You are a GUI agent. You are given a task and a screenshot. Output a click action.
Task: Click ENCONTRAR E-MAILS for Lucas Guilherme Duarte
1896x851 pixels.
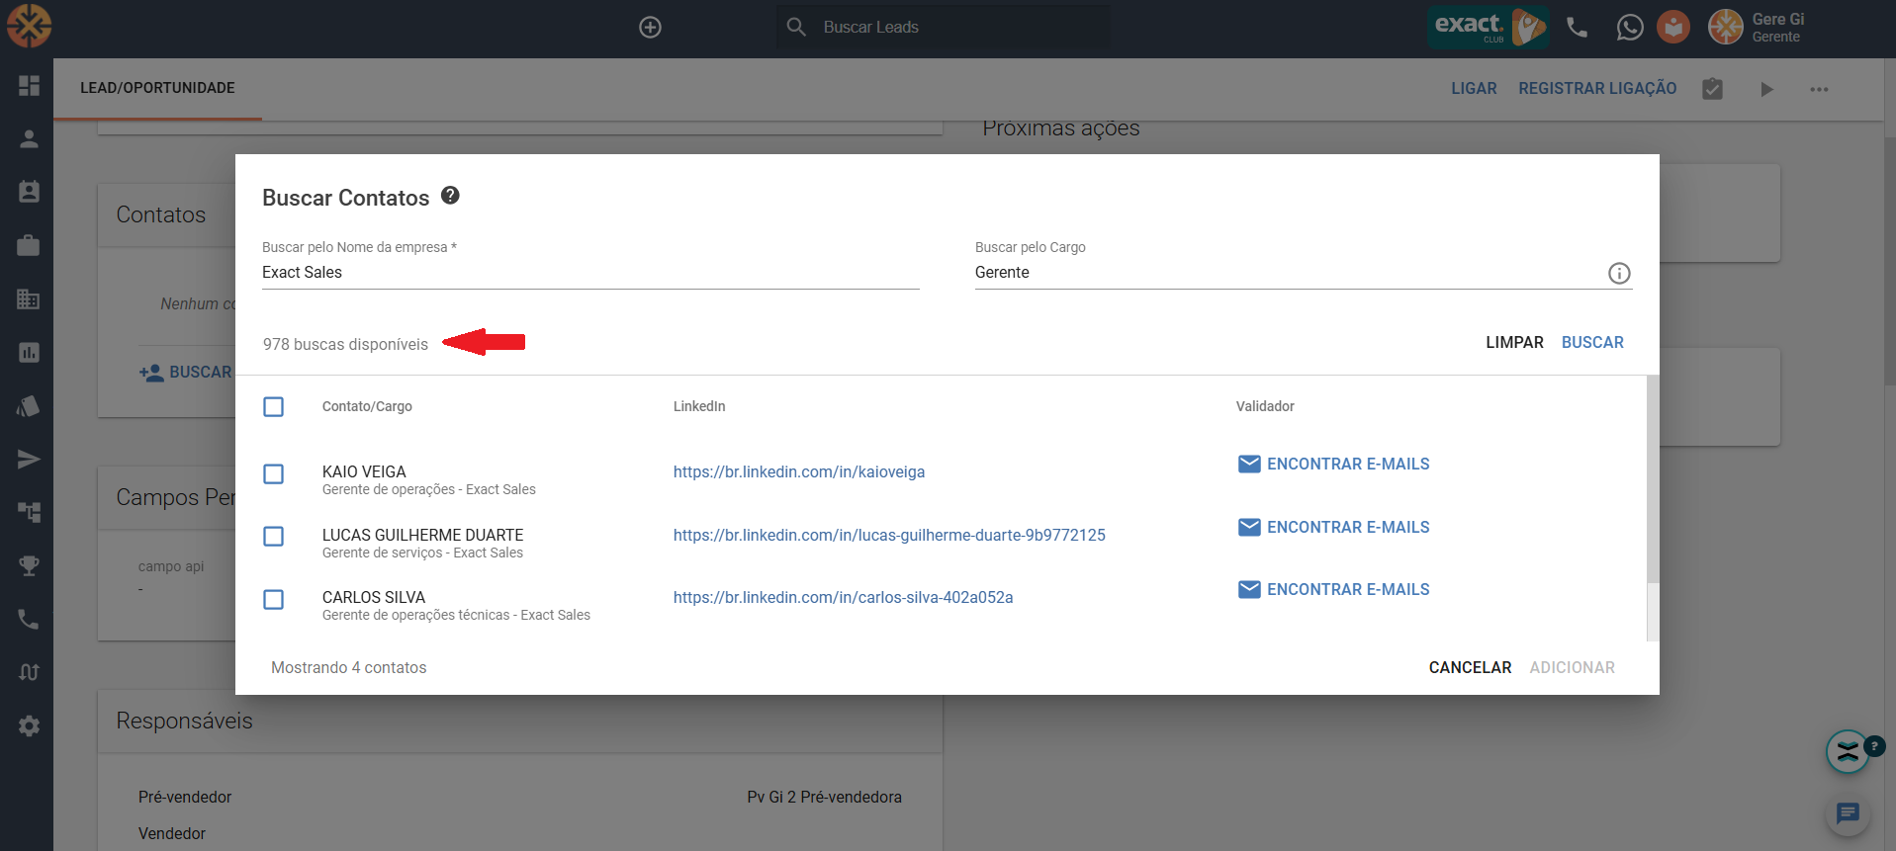coord(1333,528)
